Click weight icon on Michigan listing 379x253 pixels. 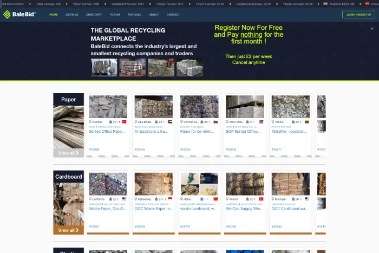tap(293, 199)
